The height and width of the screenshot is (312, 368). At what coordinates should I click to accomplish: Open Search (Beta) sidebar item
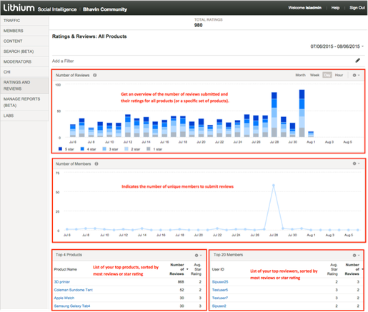pos(24,51)
